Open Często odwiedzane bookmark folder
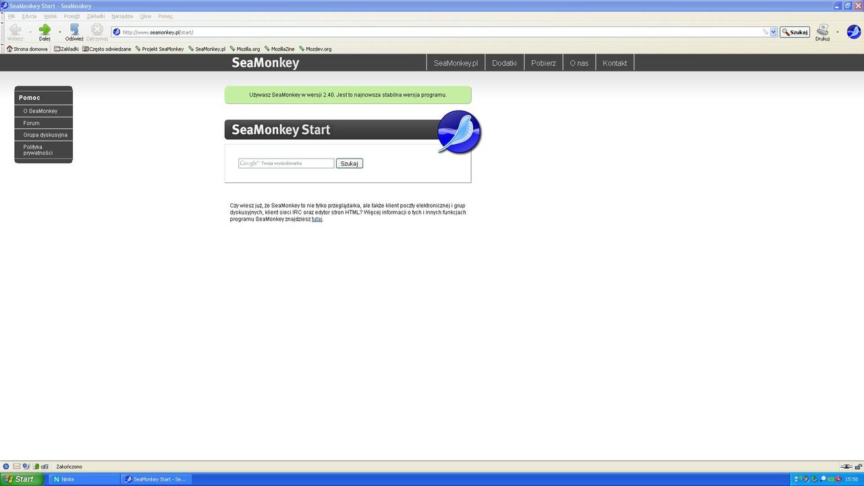Viewport: 864px width, 486px height. pos(107,49)
